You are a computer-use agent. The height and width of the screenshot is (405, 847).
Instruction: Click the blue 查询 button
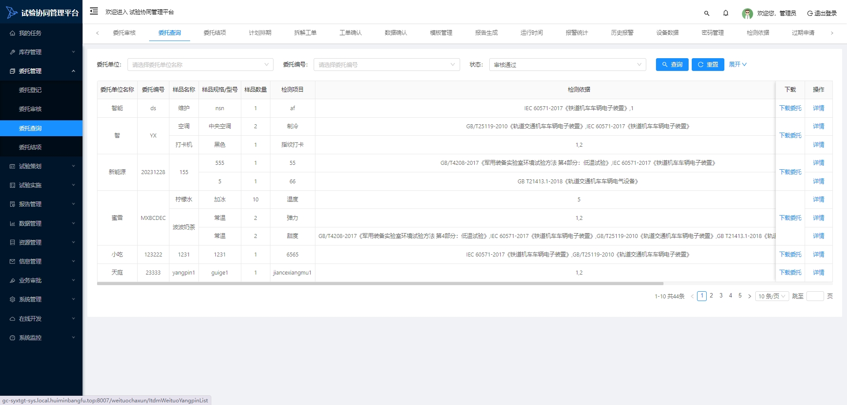coord(672,65)
